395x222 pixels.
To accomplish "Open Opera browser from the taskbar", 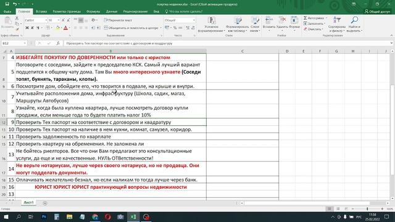I will [x=108, y=216].
